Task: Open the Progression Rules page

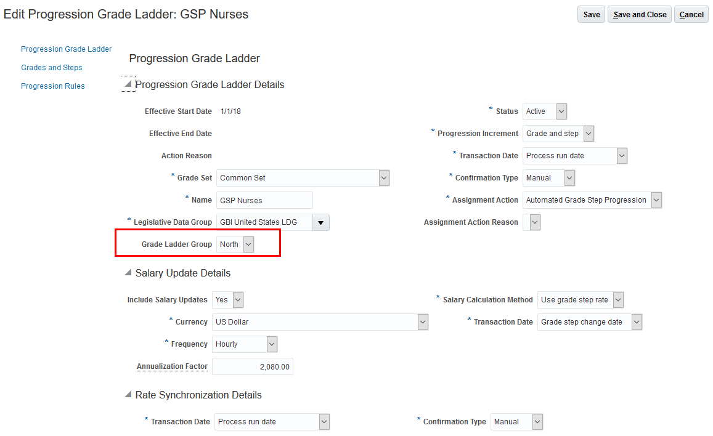Action: coord(53,86)
